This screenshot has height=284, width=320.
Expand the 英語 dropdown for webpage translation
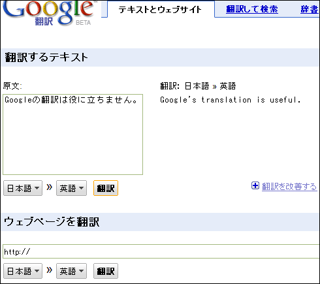(x=71, y=271)
